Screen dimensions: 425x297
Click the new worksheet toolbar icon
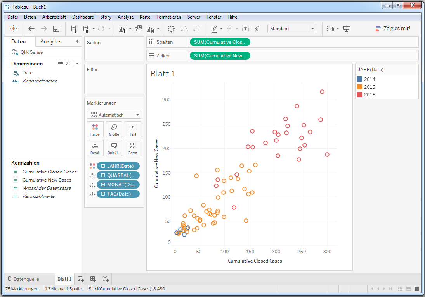point(122,29)
